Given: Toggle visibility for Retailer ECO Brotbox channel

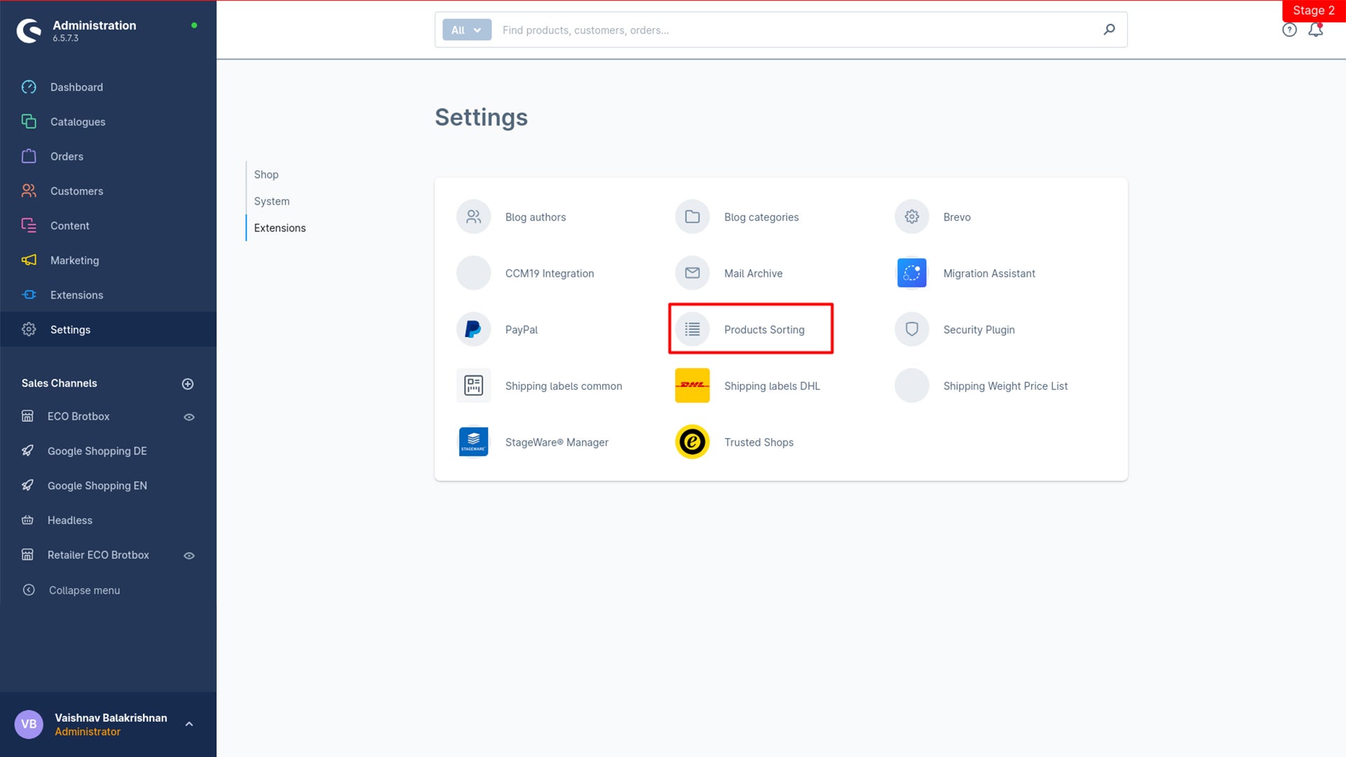Looking at the screenshot, I should (189, 556).
